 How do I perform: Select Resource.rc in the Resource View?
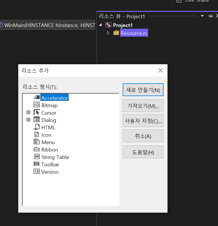(x=134, y=33)
